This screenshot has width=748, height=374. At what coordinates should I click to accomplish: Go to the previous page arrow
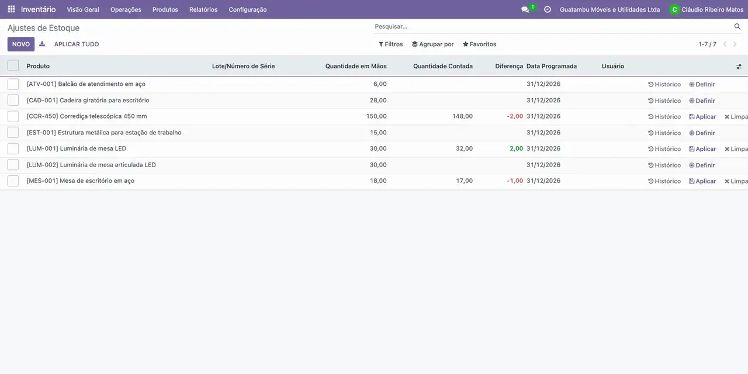(x=725, y=44)
